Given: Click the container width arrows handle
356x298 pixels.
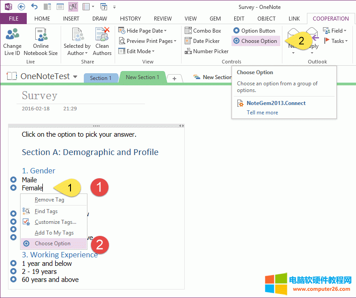Looking at the screenshot, I should pos(182,126).
